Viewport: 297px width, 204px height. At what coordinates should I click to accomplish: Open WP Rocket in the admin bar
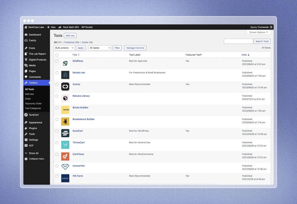(x=87, y=27)
